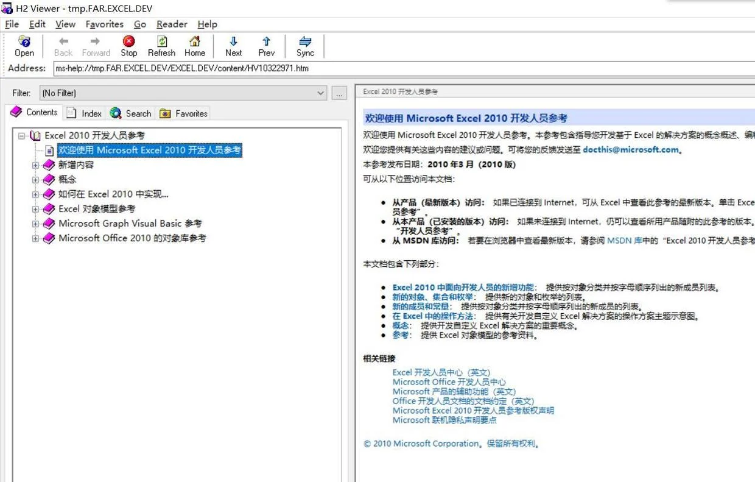Open the 新的对象、集合和枚举 link
Viewport: 755px width, 482px height.
point(433,297)
